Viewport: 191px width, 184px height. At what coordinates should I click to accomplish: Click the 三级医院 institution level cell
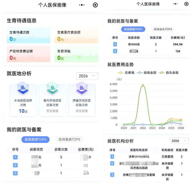[167, 157]
